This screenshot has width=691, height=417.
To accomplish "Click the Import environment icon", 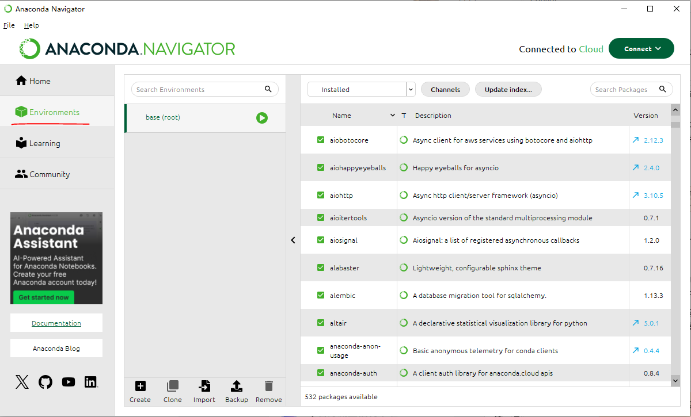I will pyautogui.click(x=204, y=386).
